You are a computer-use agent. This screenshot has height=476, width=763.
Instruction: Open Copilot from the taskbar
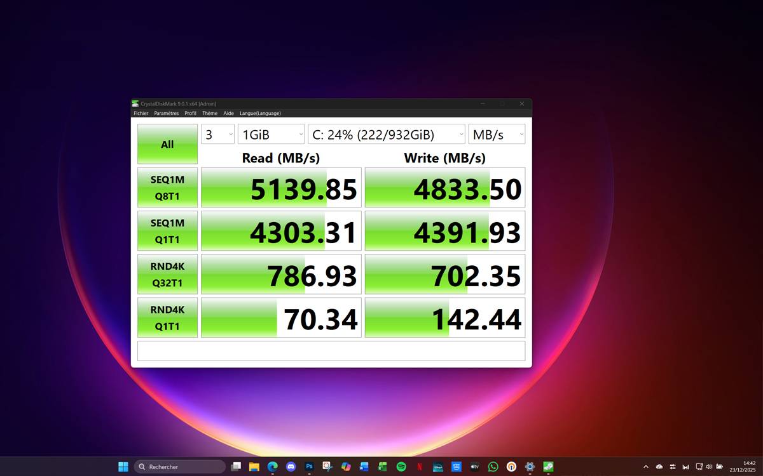345,466
